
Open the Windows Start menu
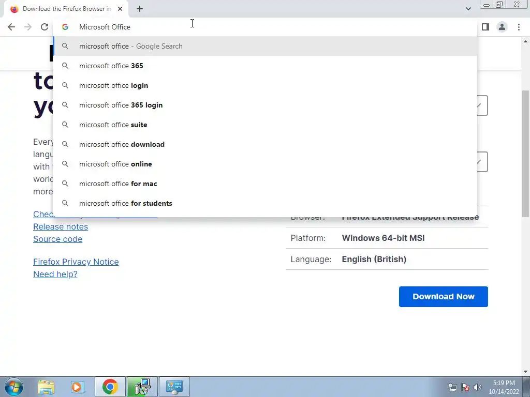coord(13,387)
